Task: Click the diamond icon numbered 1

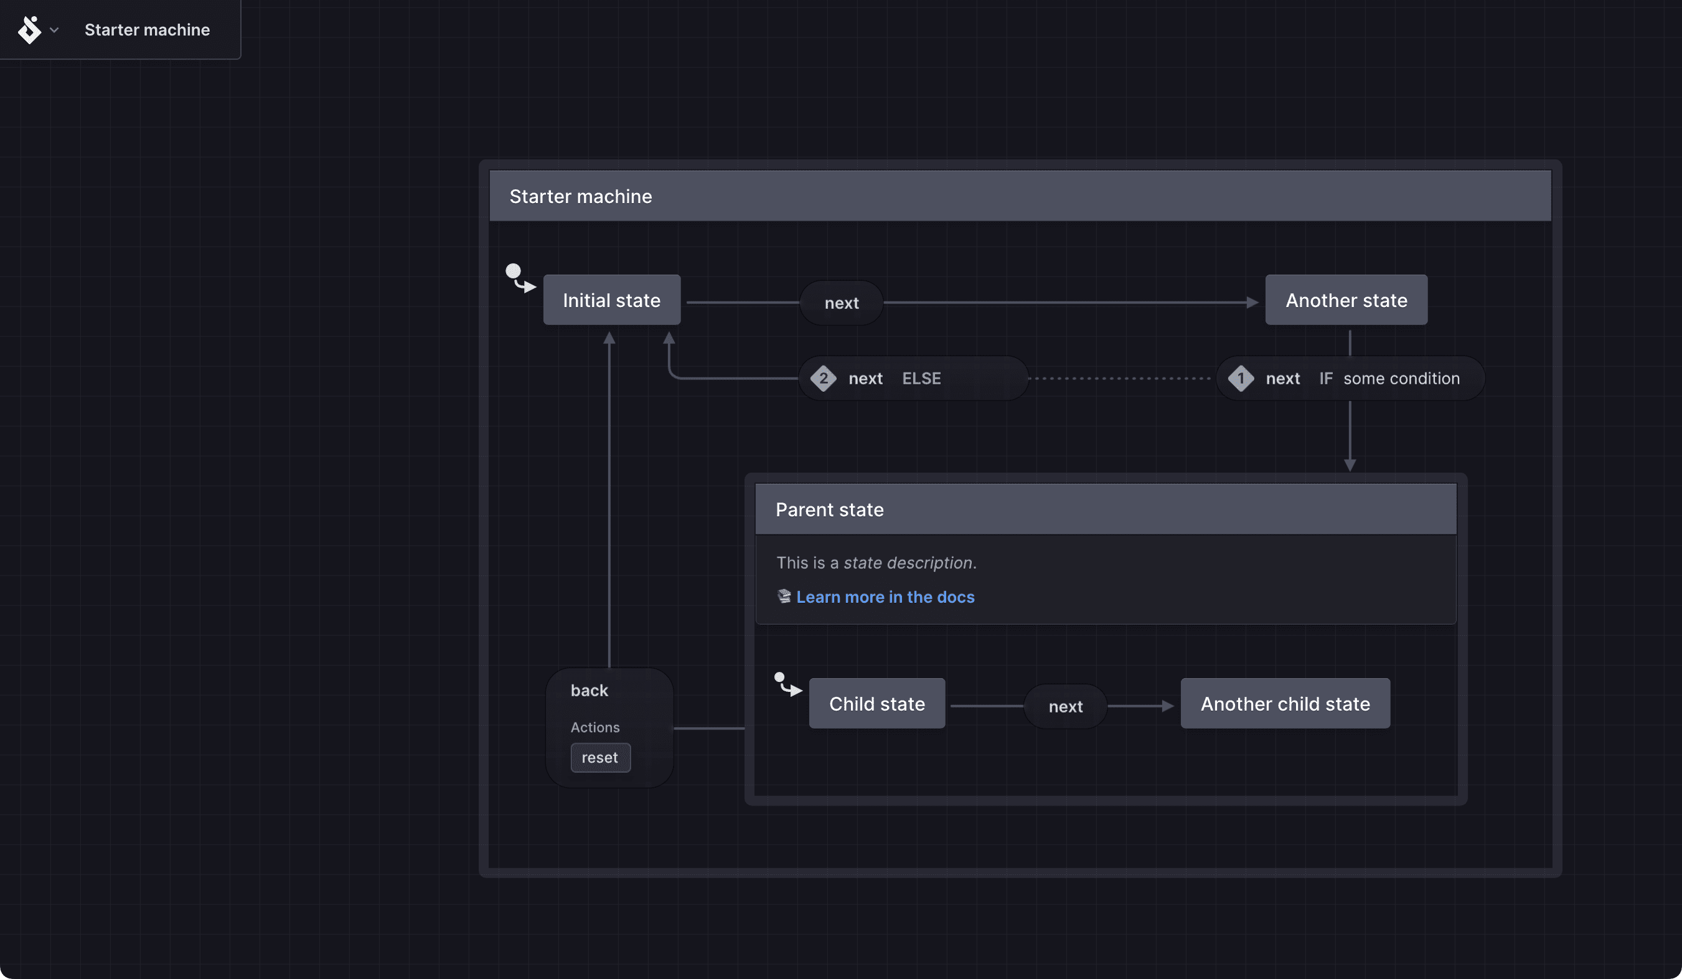Action: 1240,379
